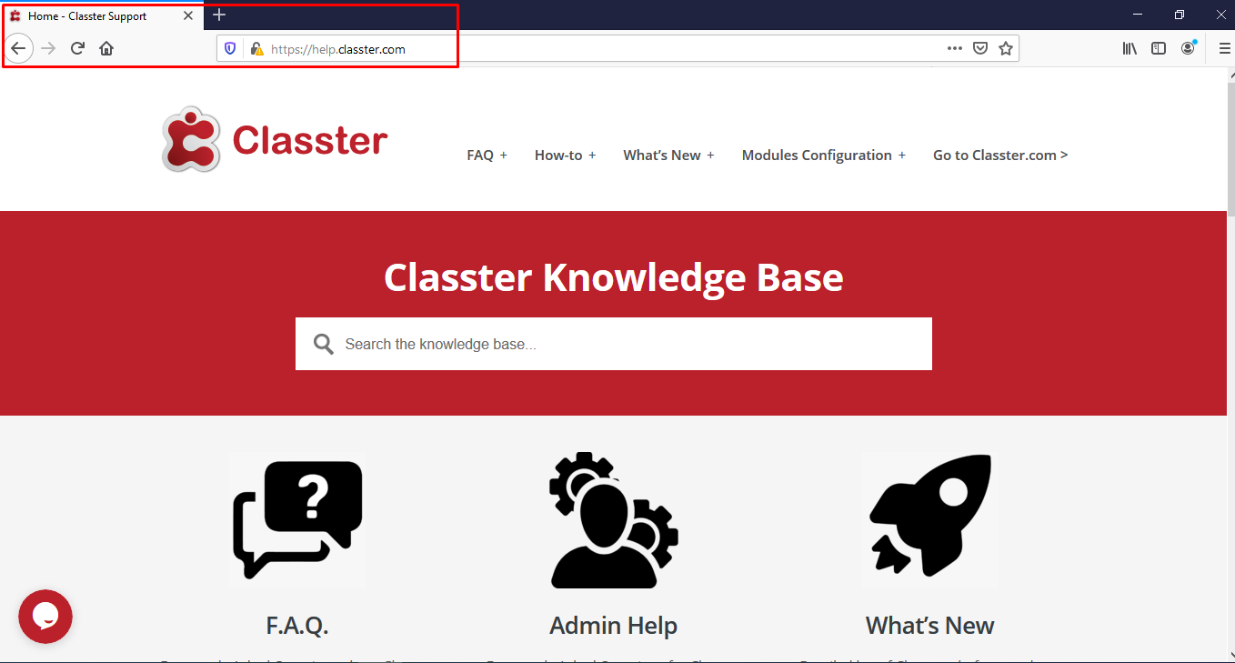Expand the How-to menu
The image size is (1235, 663).
[x=565, y=156]
